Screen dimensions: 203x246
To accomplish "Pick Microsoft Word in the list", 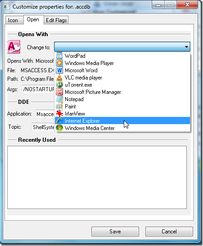I will click(x=122, y=70).
